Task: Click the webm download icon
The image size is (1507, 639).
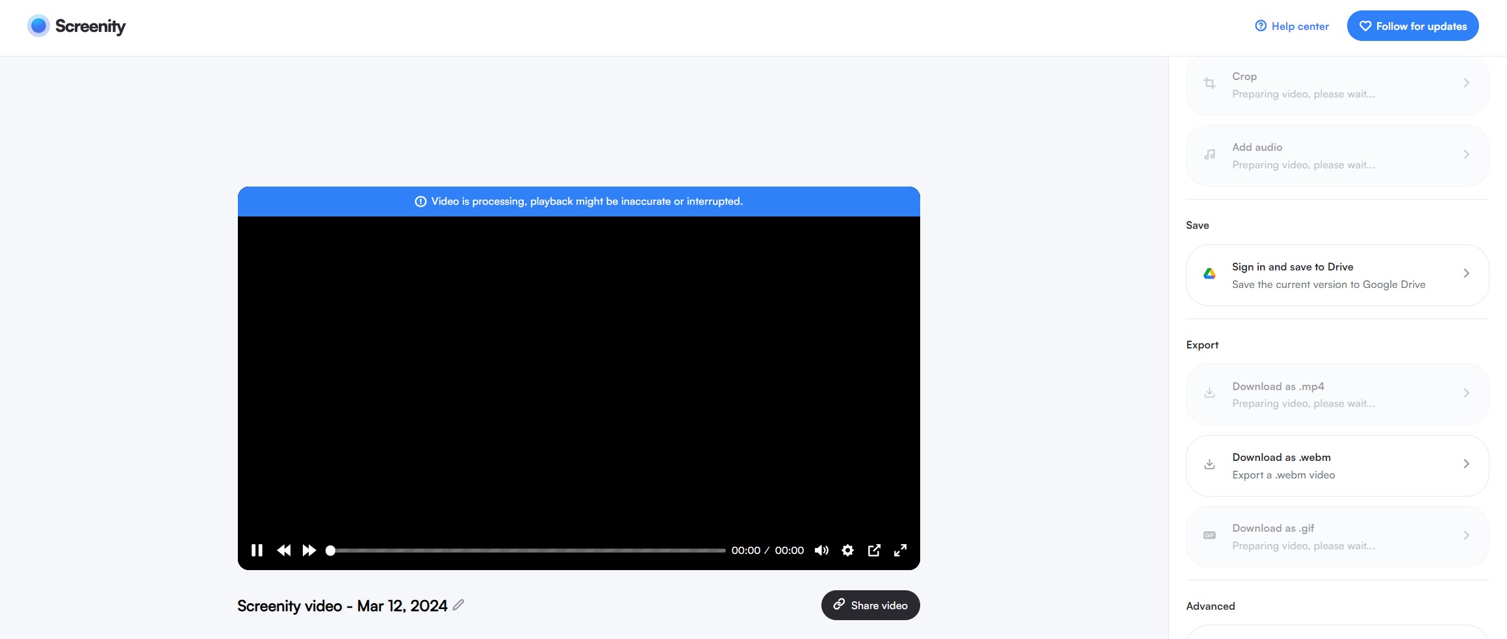Action: tap(1209, 464)
